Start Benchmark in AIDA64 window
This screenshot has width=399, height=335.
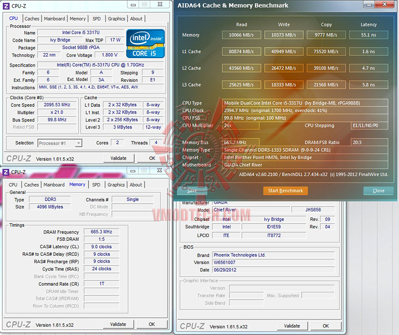tap(285, 190)
